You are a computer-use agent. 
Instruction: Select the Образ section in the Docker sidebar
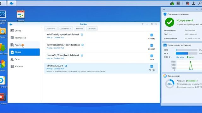coord(25,52)
